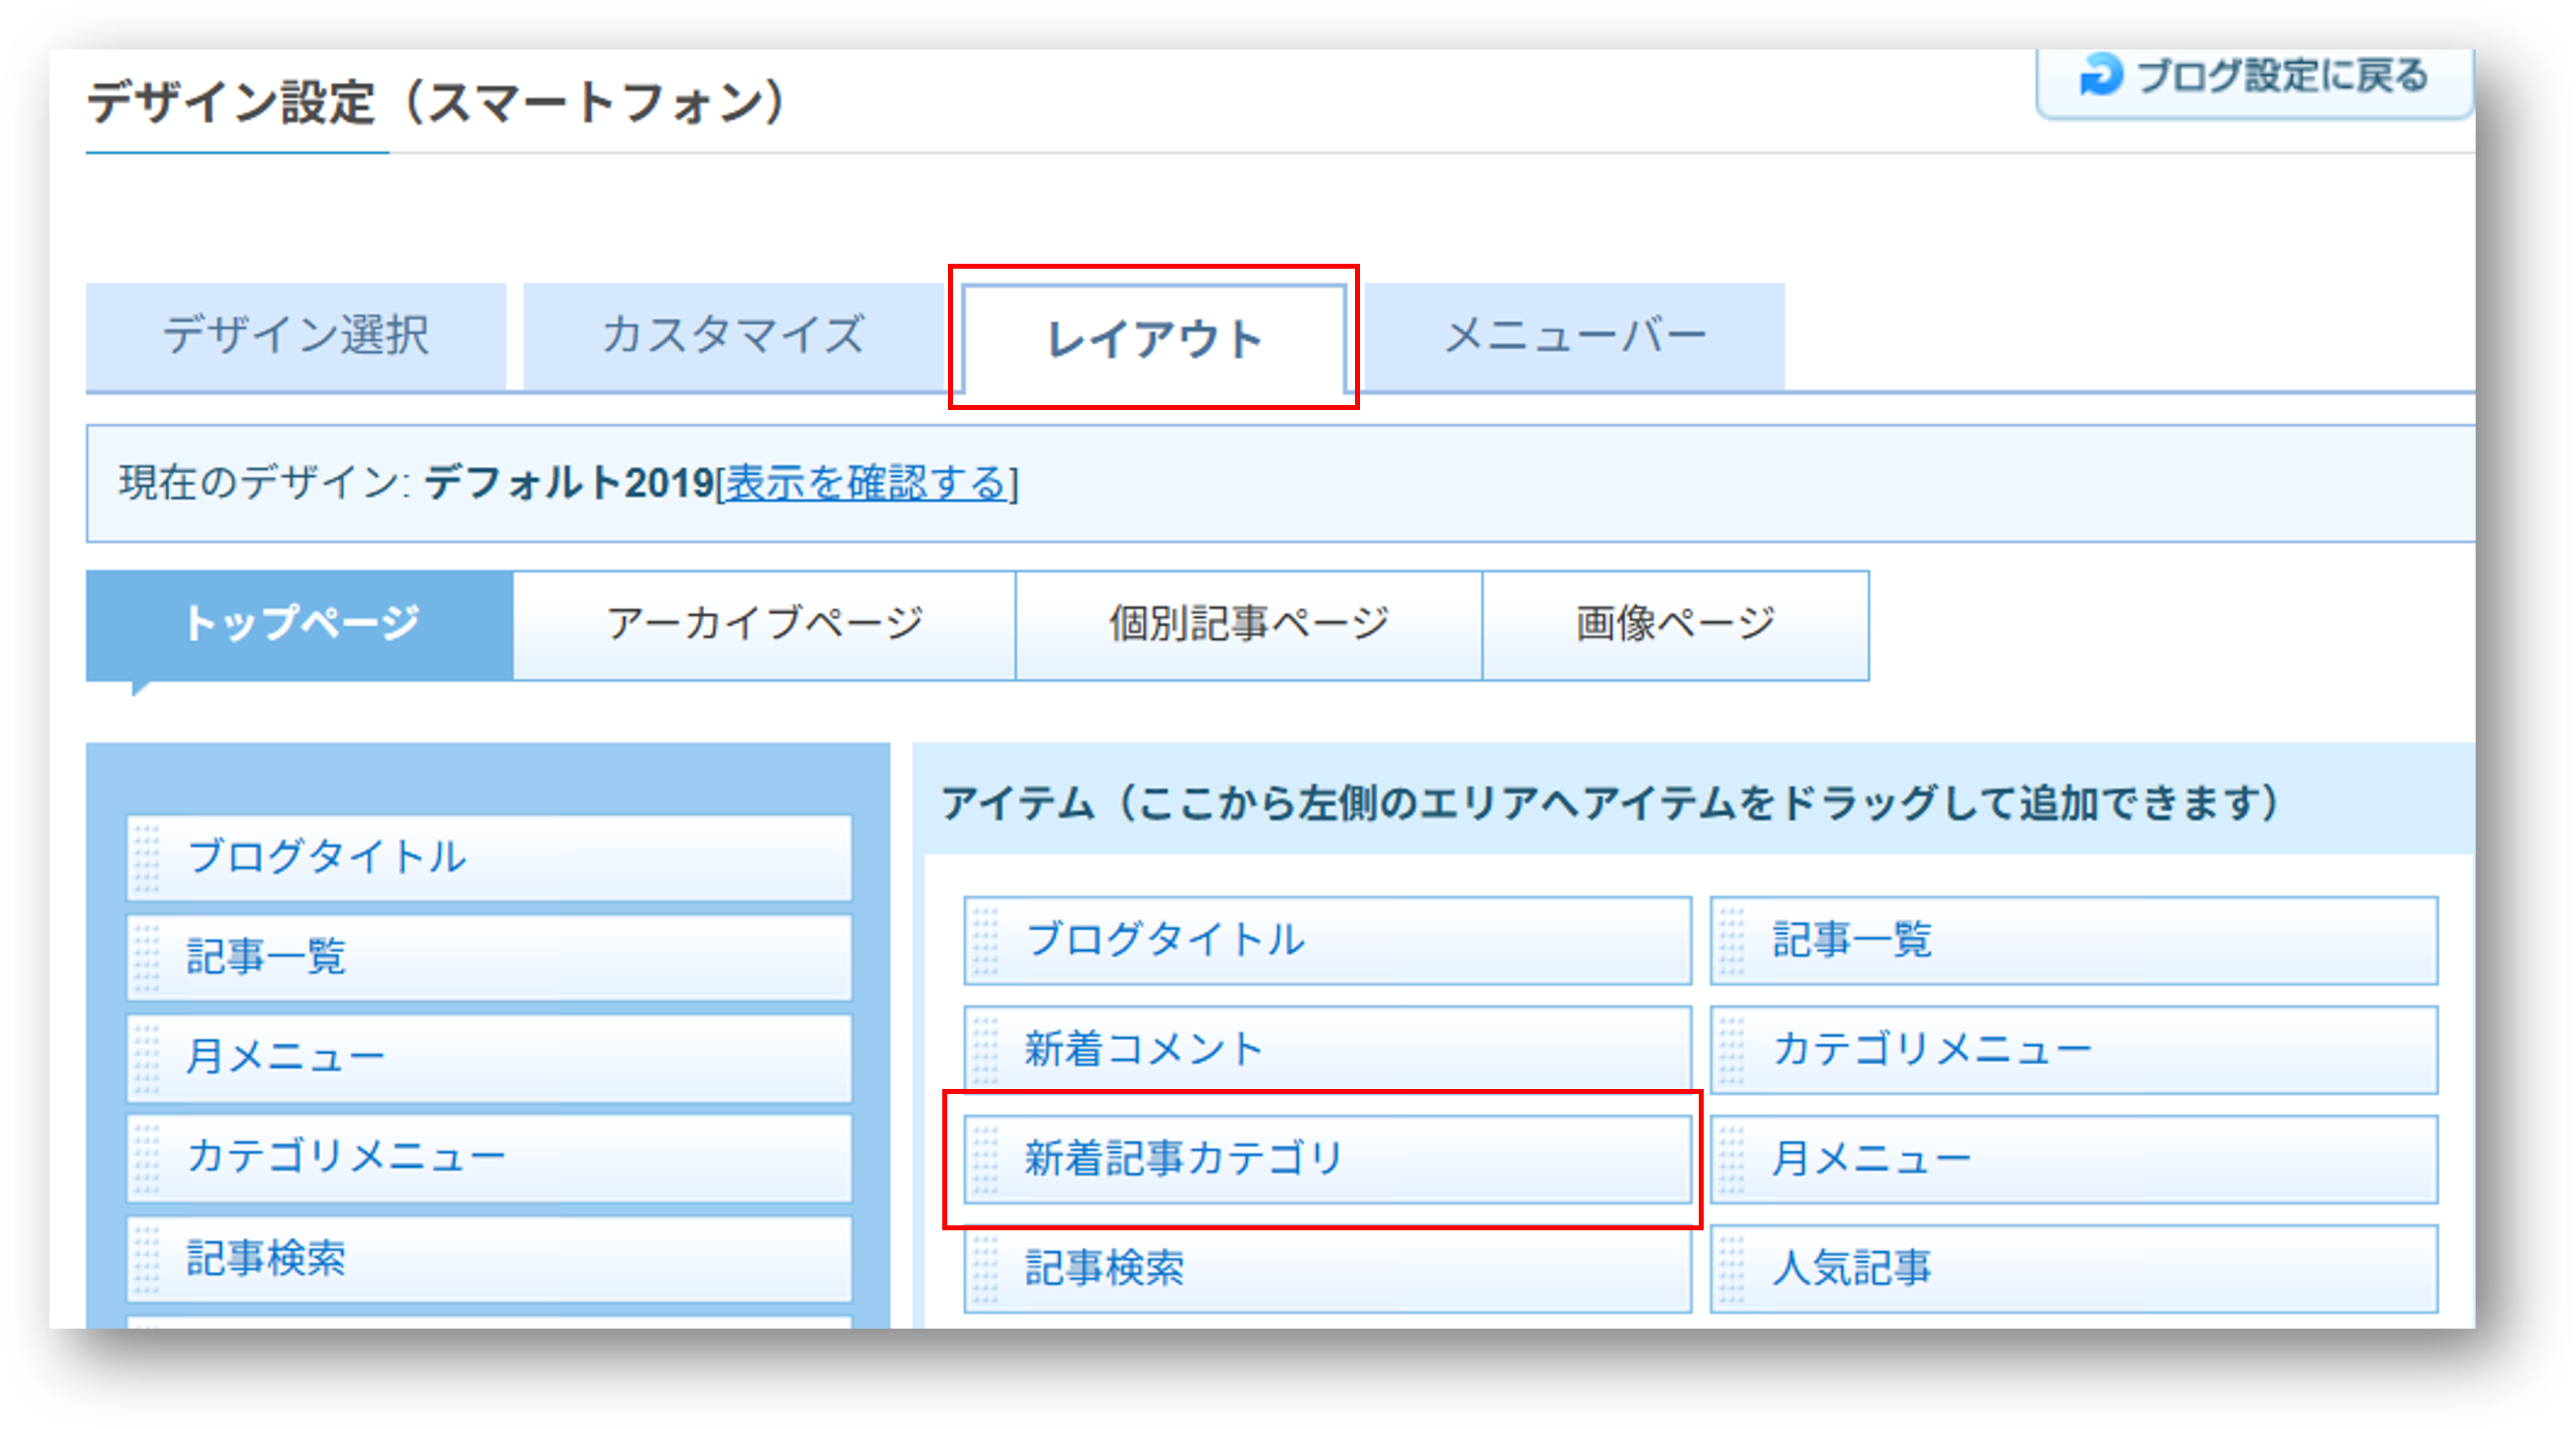Grab drag handle of left ブログタイトル item
The width and height of the screenshot is (2576, 1429).
[x=147, y=857]
